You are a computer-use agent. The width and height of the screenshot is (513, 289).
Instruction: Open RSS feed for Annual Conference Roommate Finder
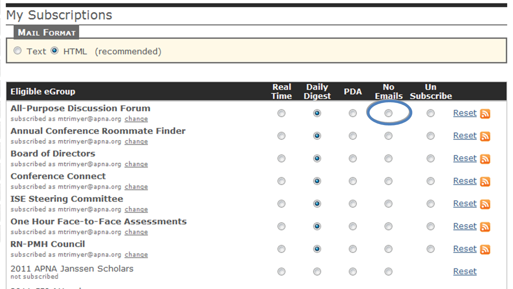[485, 136]
